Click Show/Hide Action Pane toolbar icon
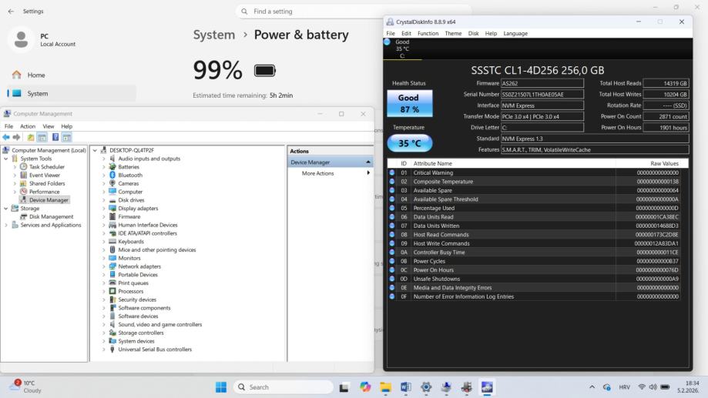 (x=67, y=137)
